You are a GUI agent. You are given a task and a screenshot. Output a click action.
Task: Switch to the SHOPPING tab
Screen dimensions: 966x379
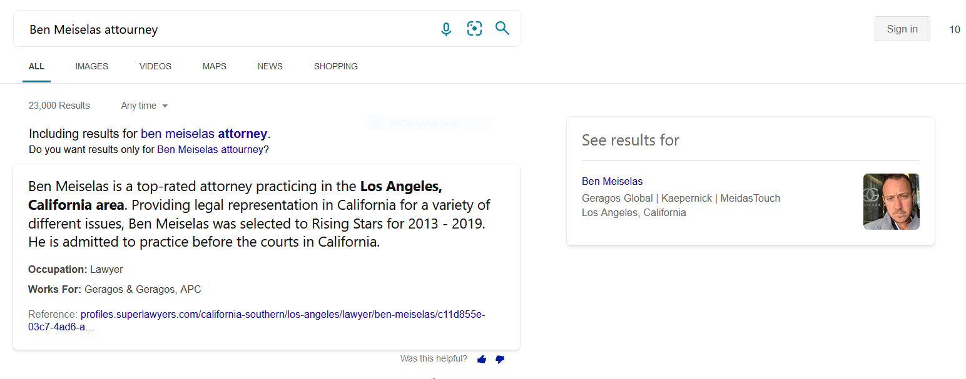tap(336, 66)
